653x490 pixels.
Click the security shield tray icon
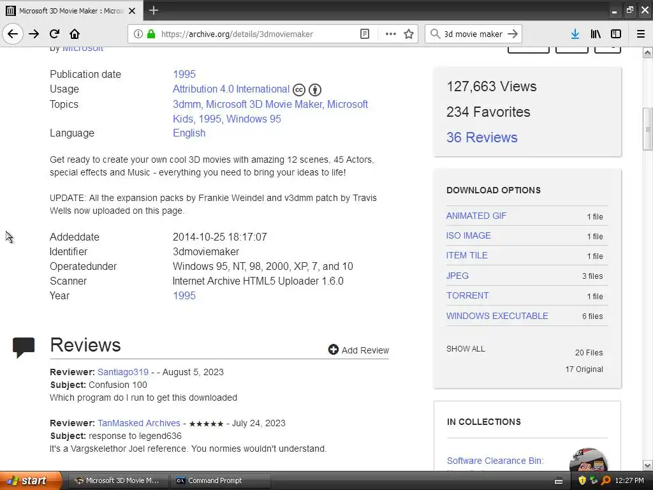pyautogui.click(x=582, y=480)
